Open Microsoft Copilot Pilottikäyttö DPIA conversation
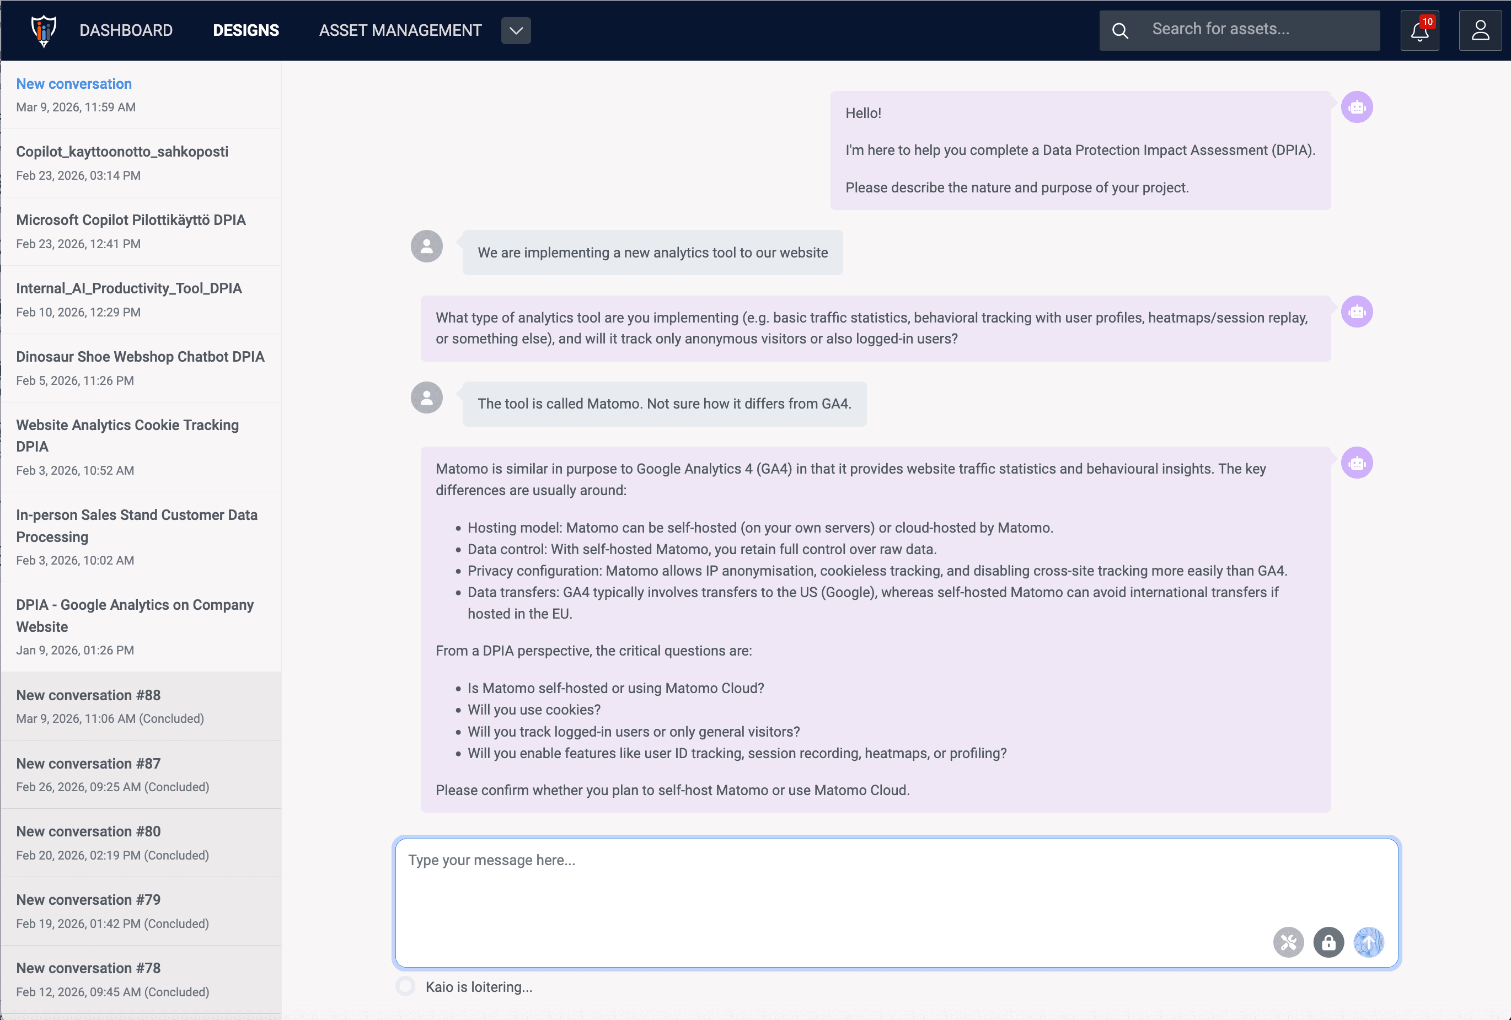The width and height of the screenshot is (1511, 1020). point(141,232)
